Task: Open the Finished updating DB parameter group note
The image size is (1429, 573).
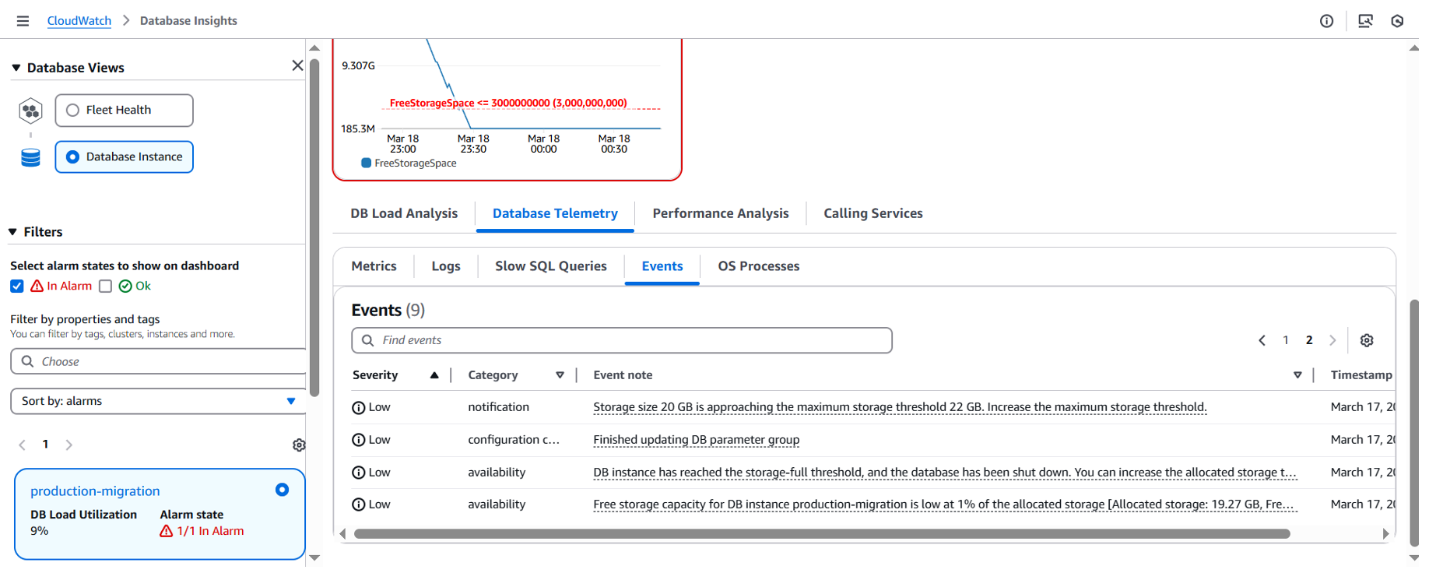Action: [697, 440]
